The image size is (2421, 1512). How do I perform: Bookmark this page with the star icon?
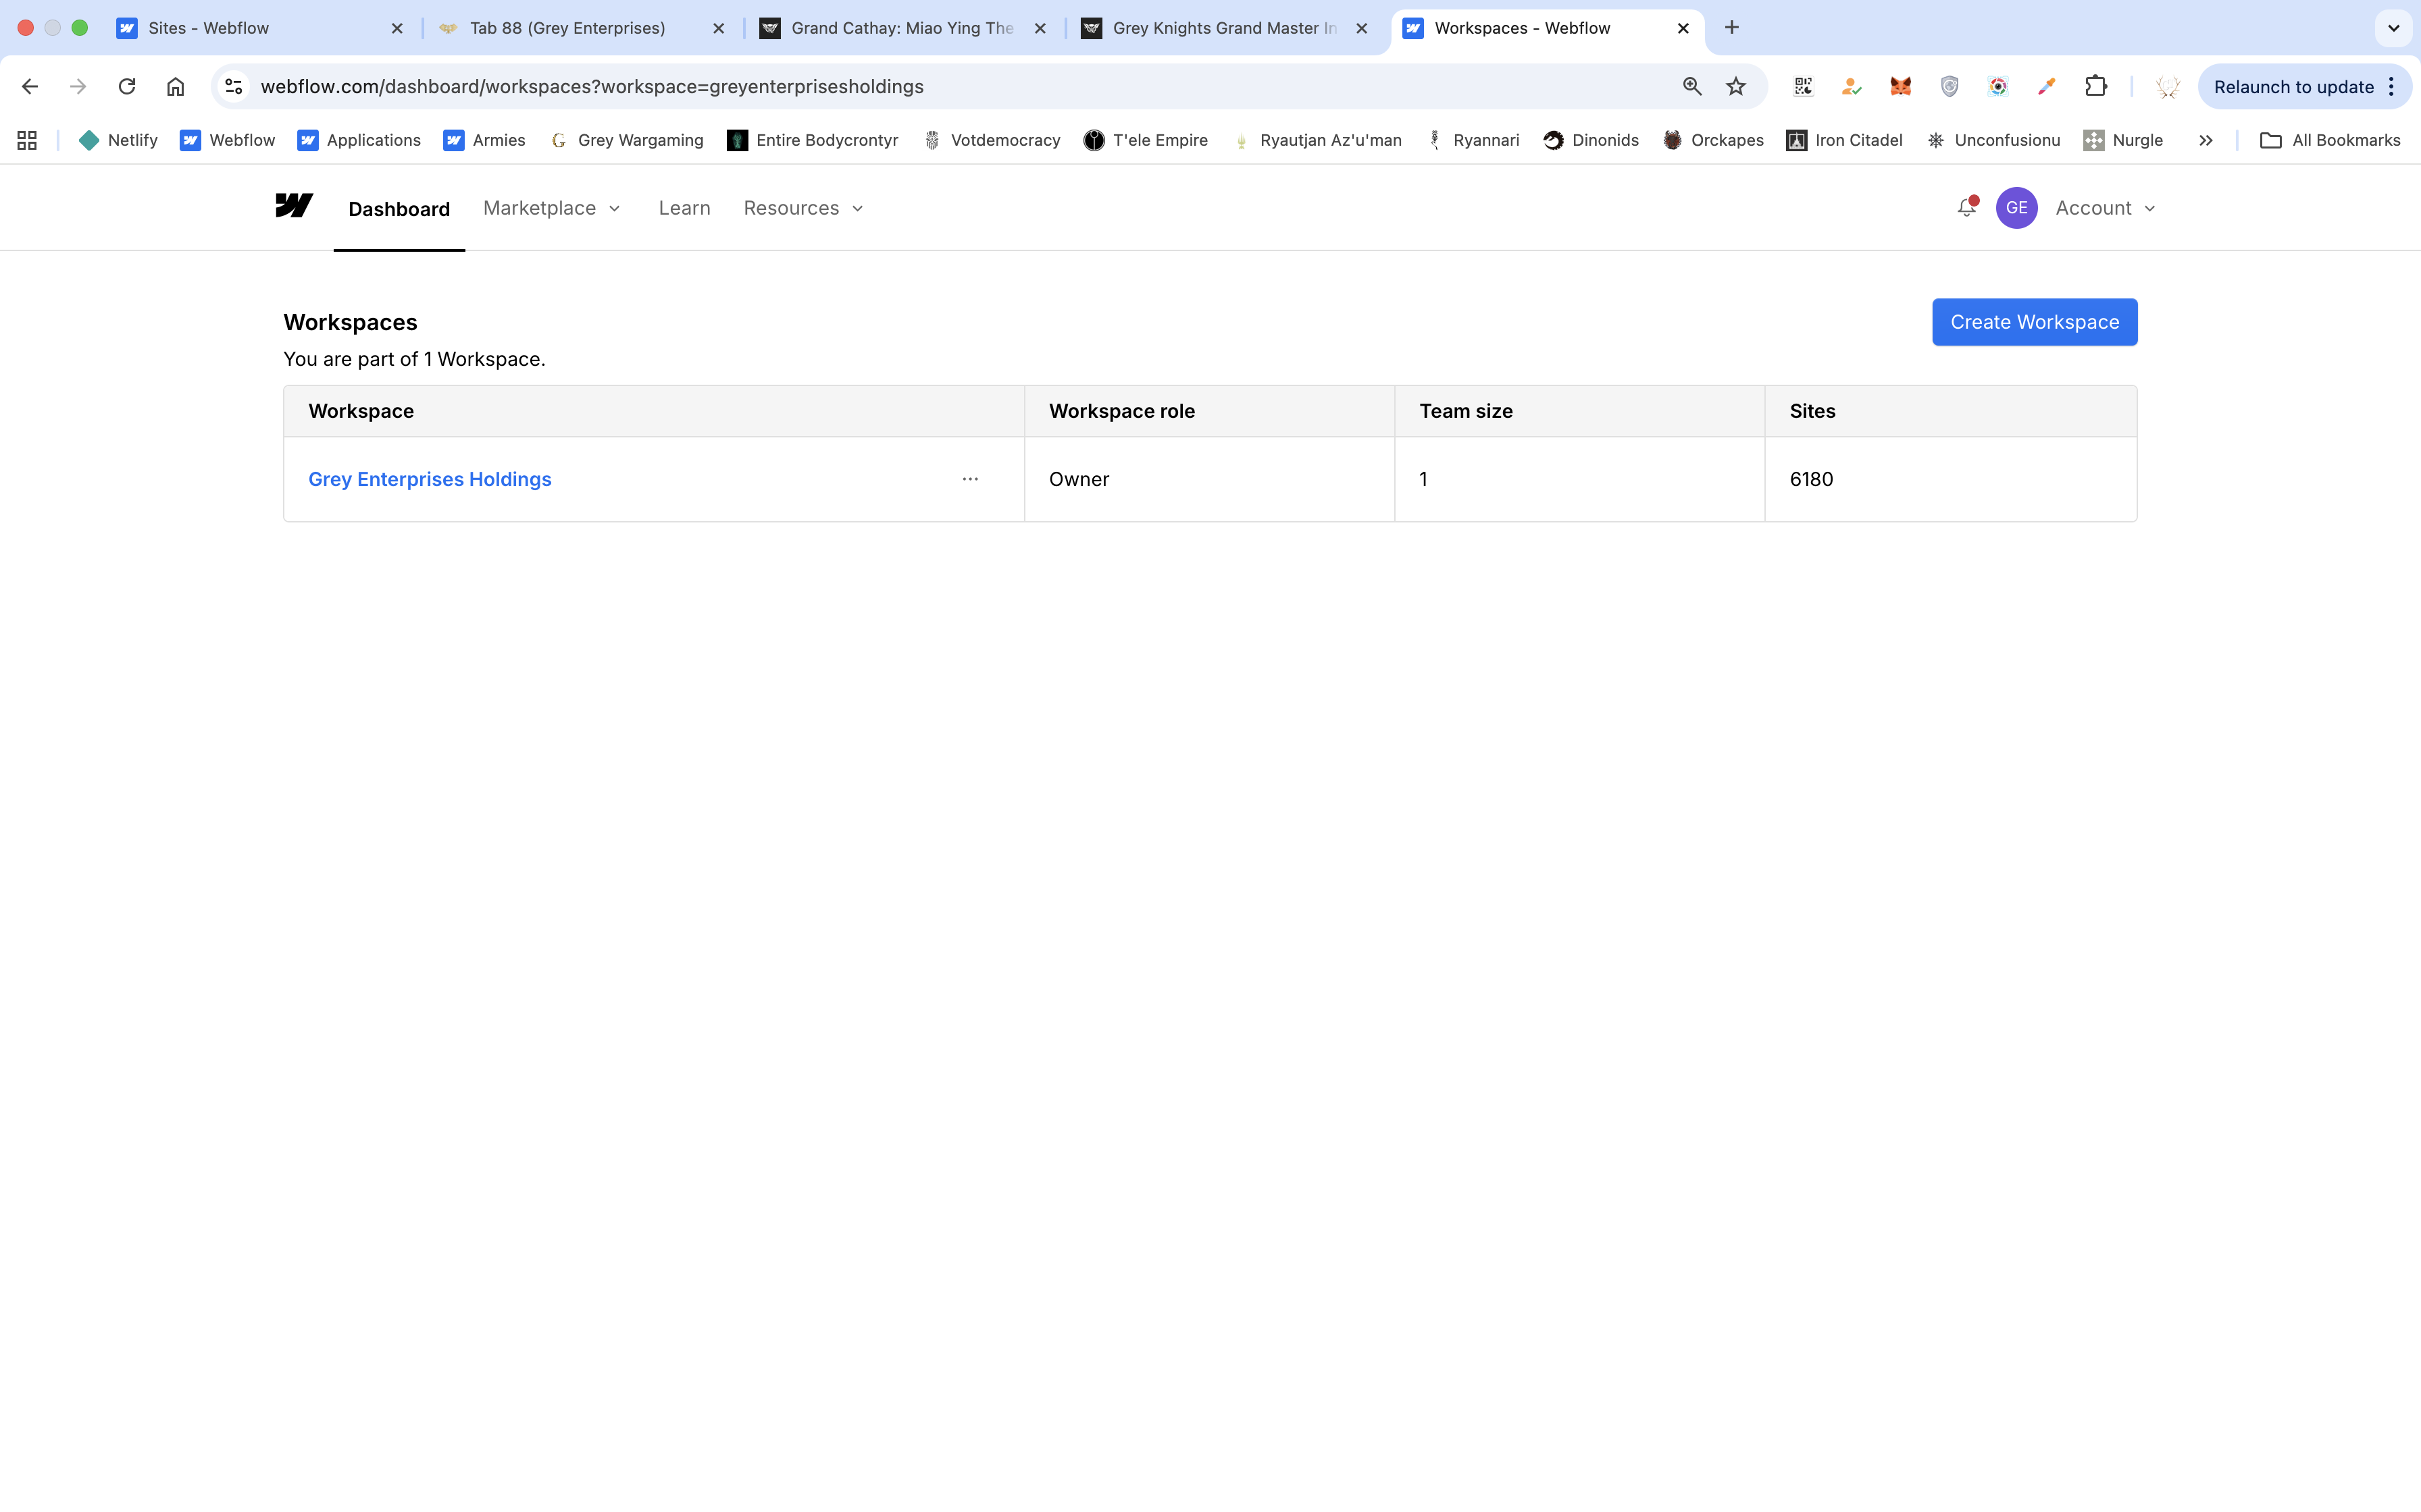1736,87
